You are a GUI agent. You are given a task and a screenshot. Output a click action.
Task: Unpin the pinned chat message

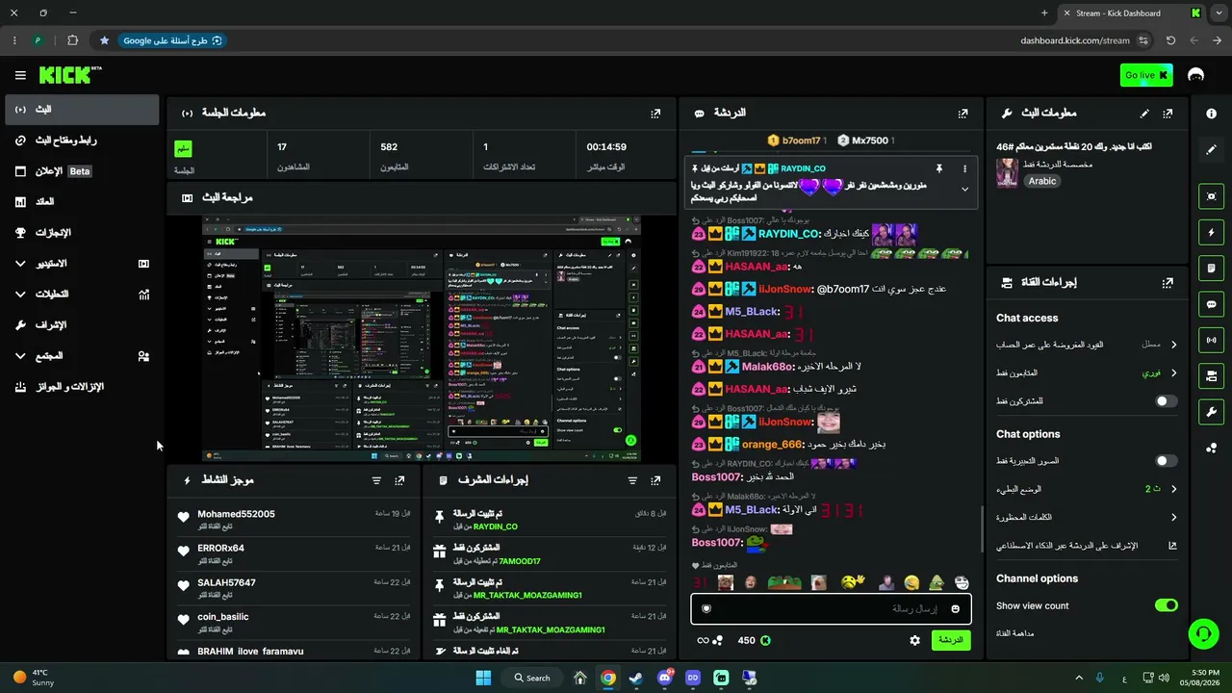(938, 168)
